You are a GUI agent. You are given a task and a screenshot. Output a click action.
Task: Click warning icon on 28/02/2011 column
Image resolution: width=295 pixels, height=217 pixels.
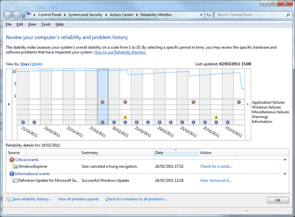(216, 117)
